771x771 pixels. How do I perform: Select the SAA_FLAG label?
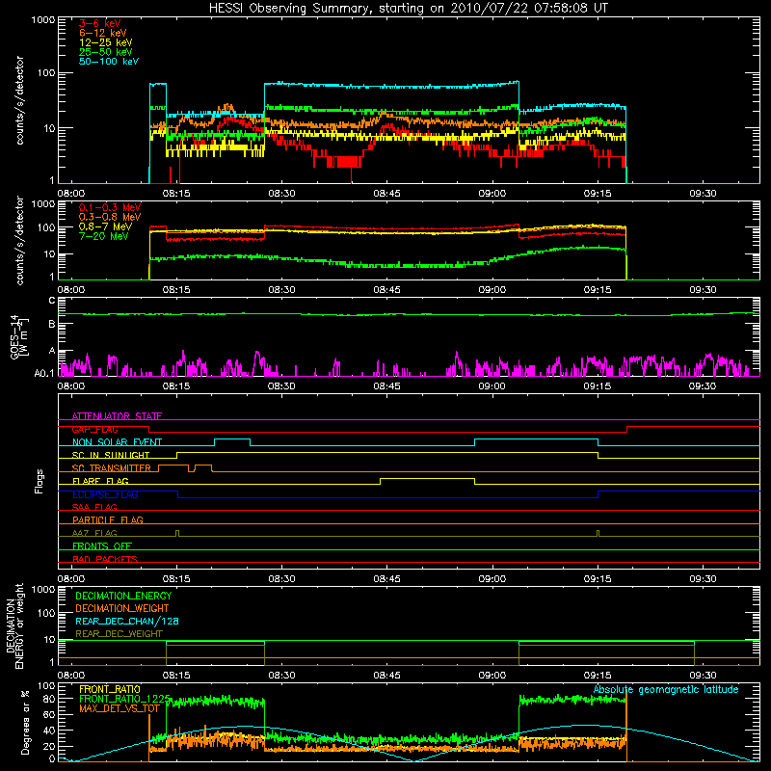tap(94, 507)
